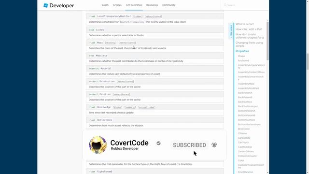
Task: Select CastShadow in the sidebar
Action: (245, 147)
